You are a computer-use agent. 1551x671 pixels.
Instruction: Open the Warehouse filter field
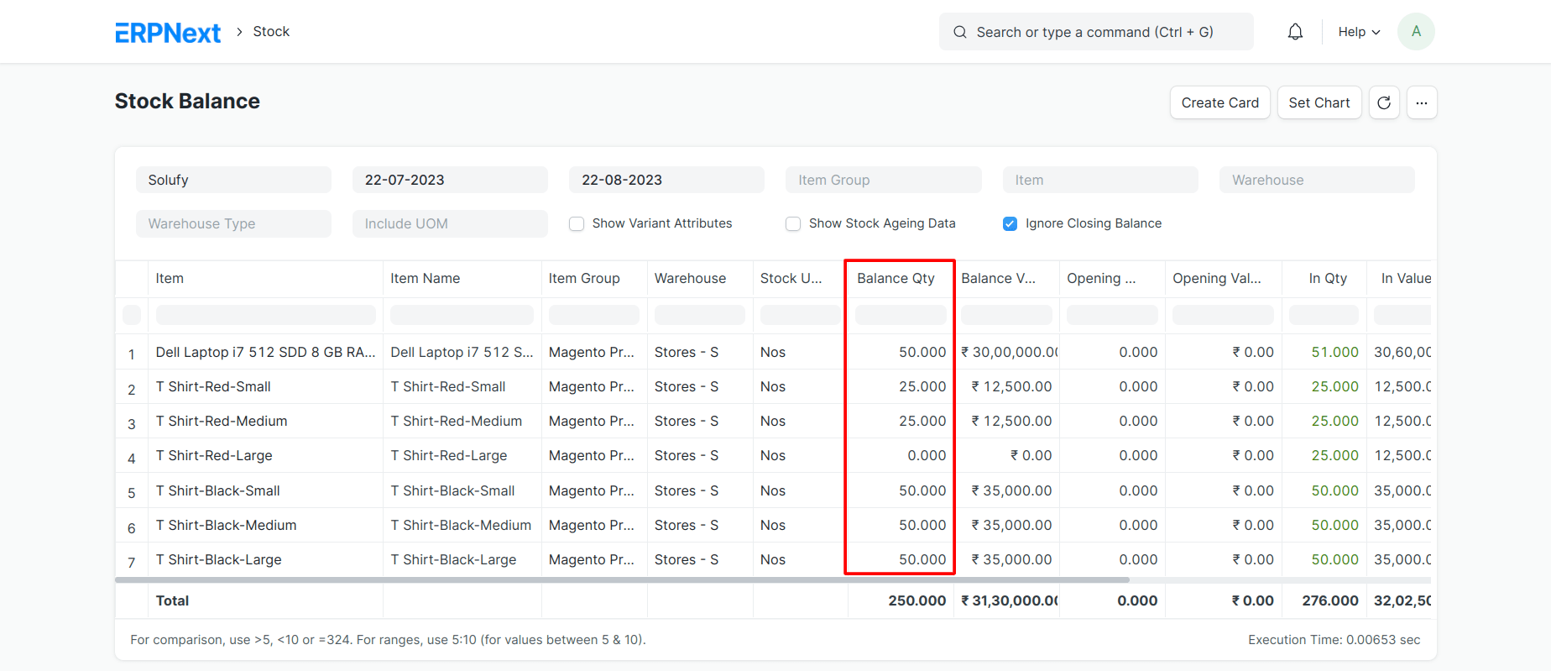1317,180
